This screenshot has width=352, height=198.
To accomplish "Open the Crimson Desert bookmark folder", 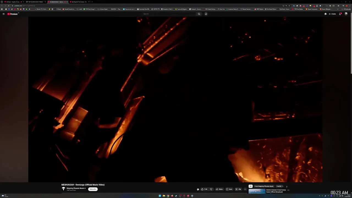I will coord(103,9).
